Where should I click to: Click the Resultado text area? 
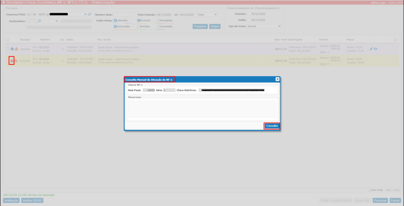click(202, 109)
